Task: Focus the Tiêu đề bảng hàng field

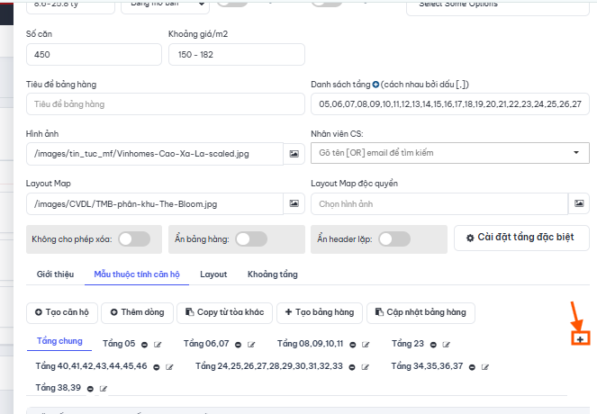Action: [166, 103]
